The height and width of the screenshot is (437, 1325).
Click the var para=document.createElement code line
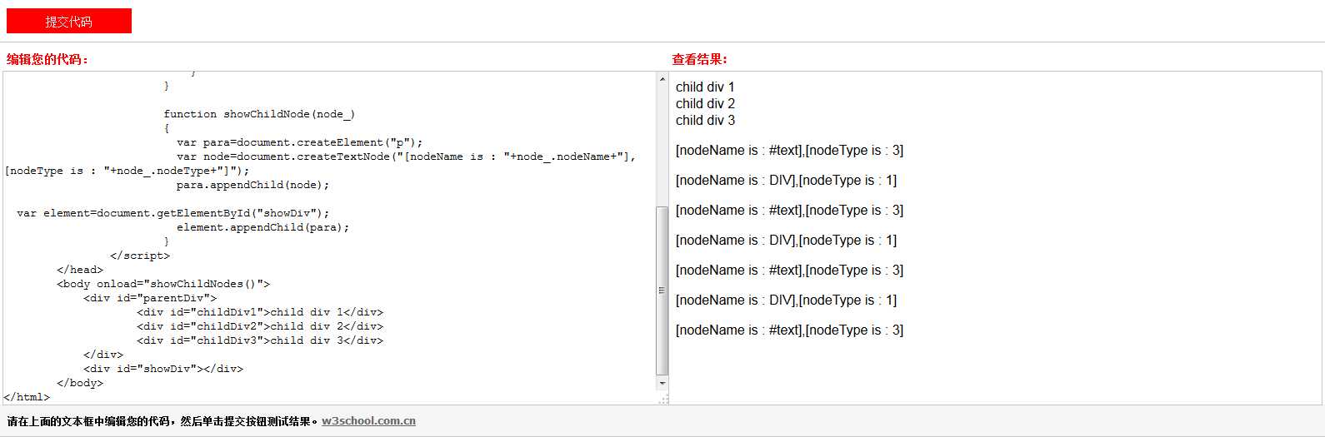[300, 142]
